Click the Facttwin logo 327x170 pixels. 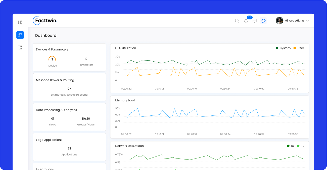45,21
